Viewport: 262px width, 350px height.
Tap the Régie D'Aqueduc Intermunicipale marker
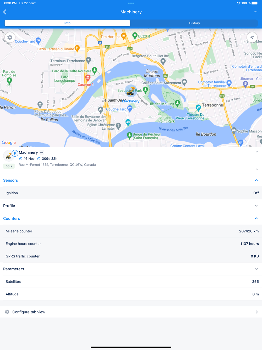(x=40, y=105)
